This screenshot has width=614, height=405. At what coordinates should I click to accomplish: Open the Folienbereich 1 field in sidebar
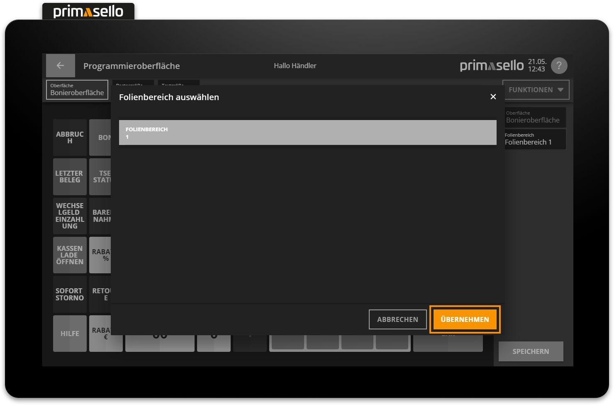click(x=535, y=139)
